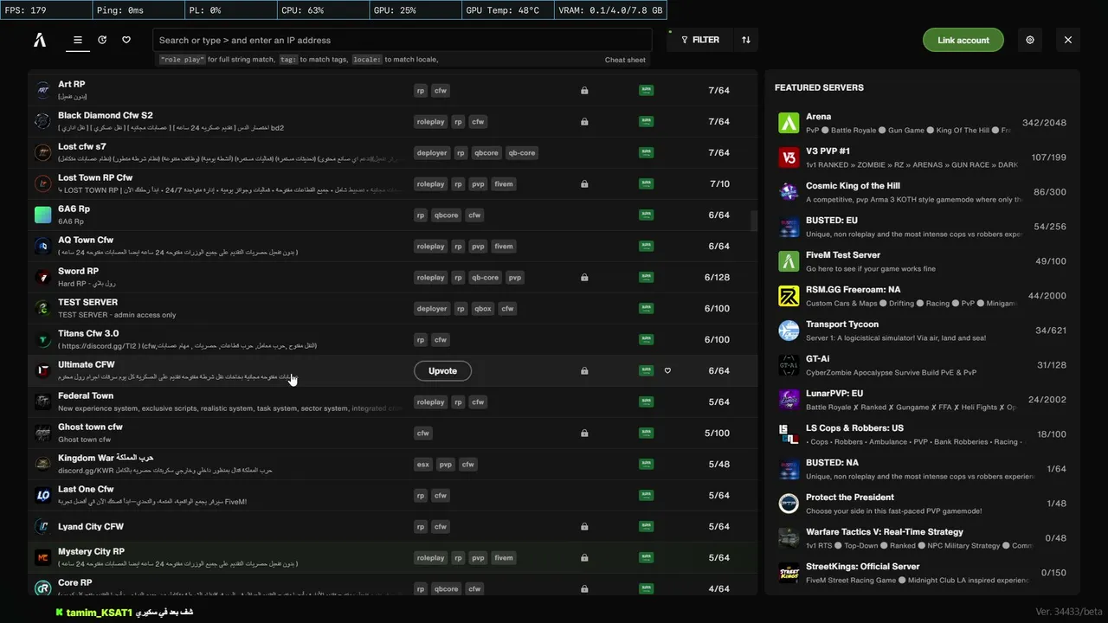The width and height of the screenshot is (1108, 623).
Task: Click the Sword RP server icon
Action: (42, 277)
